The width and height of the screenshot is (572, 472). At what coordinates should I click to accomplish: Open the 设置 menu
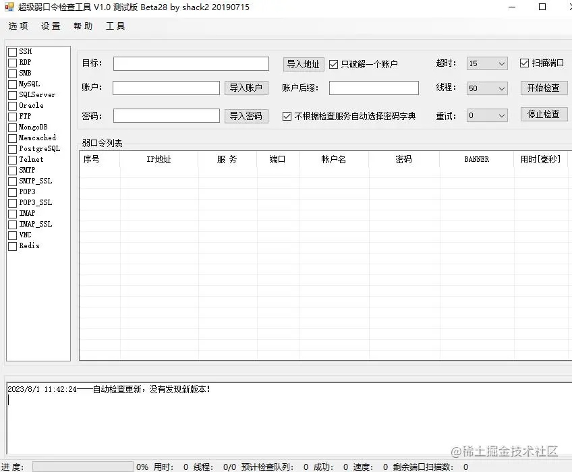51,26
